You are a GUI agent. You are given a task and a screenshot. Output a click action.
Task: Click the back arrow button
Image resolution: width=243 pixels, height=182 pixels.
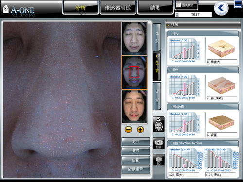click(x=221, y=8)
